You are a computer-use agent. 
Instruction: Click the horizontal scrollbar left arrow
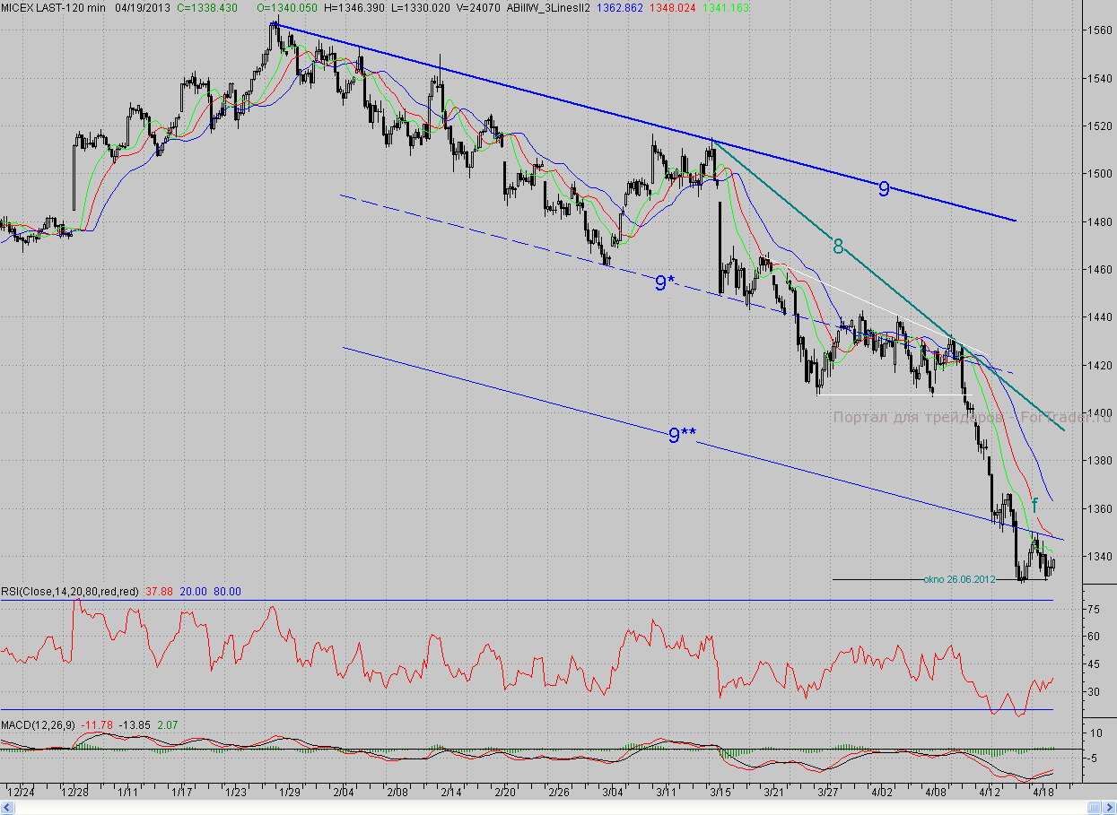click(x=5, y=808)
